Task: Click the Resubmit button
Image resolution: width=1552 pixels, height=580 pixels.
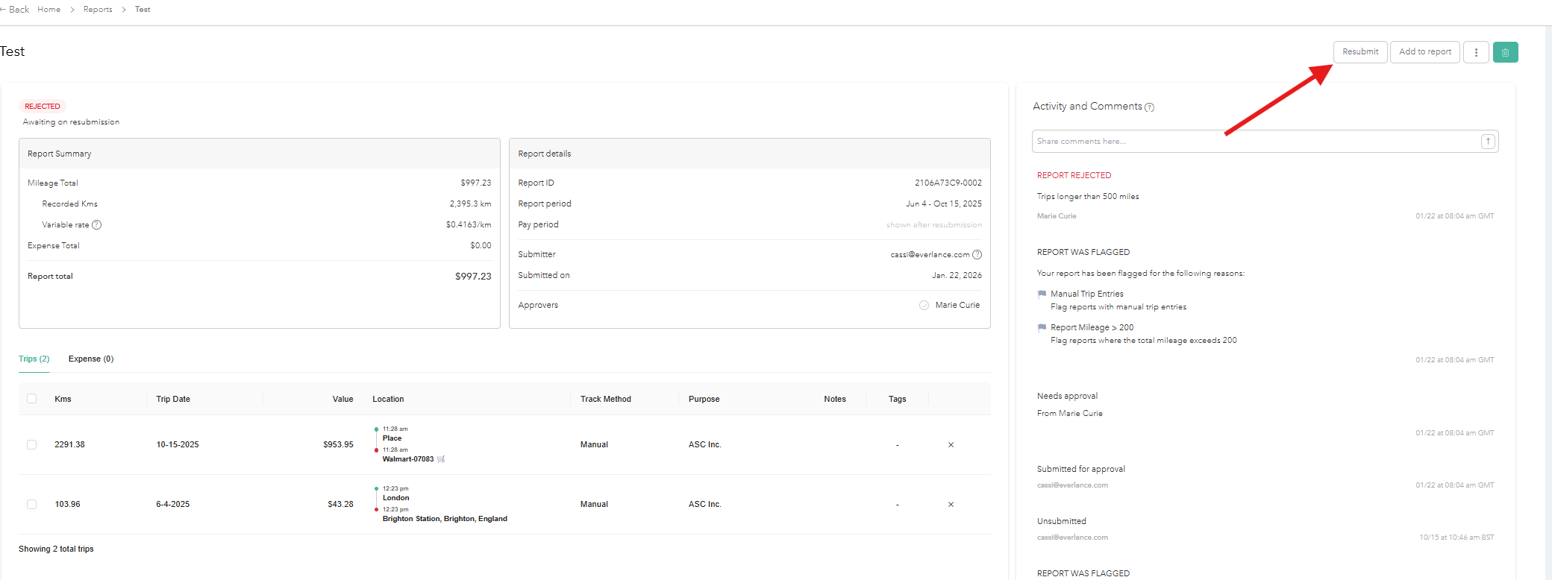Action: click(x=1359, y=52)
